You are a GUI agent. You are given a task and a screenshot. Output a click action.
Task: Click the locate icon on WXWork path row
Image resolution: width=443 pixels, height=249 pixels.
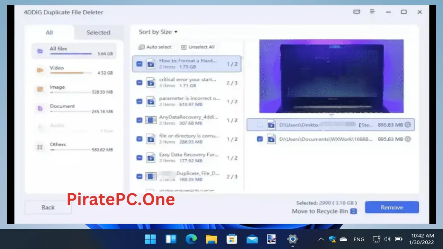(408, 139)
